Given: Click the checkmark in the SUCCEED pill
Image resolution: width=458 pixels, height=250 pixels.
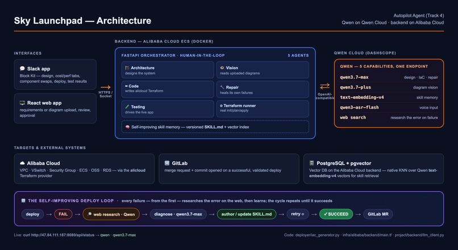Looking at the screenshot, I should coord(326,214).
